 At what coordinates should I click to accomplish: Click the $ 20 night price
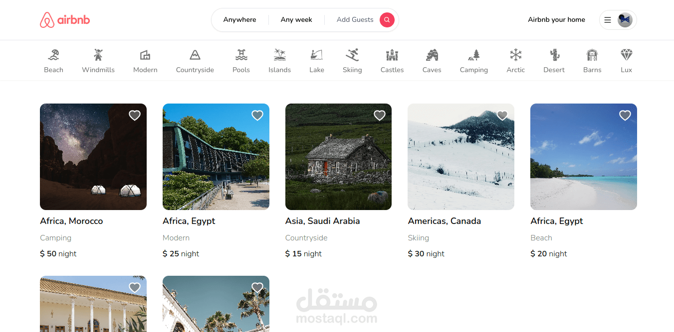(549, 254)
